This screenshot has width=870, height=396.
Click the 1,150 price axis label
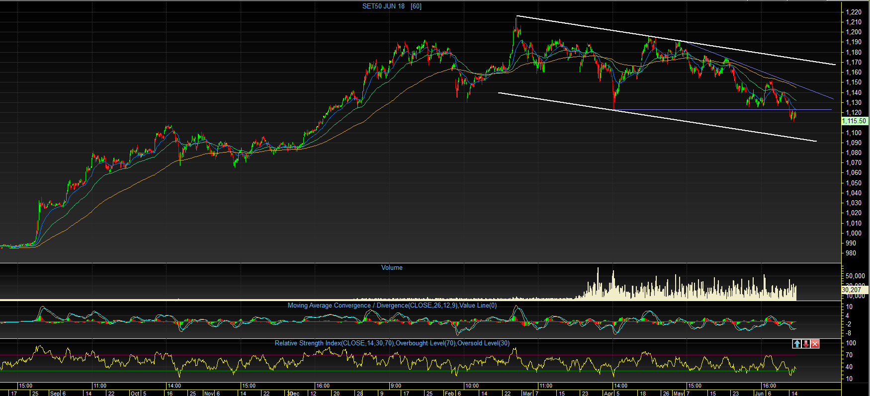coord(854,82)
